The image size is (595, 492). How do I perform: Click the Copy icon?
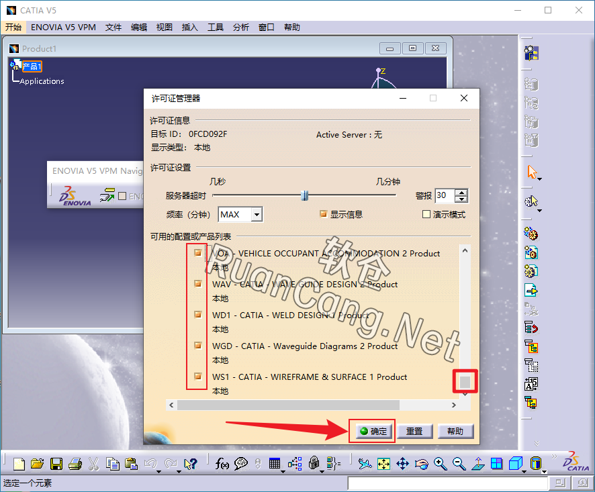112,464
